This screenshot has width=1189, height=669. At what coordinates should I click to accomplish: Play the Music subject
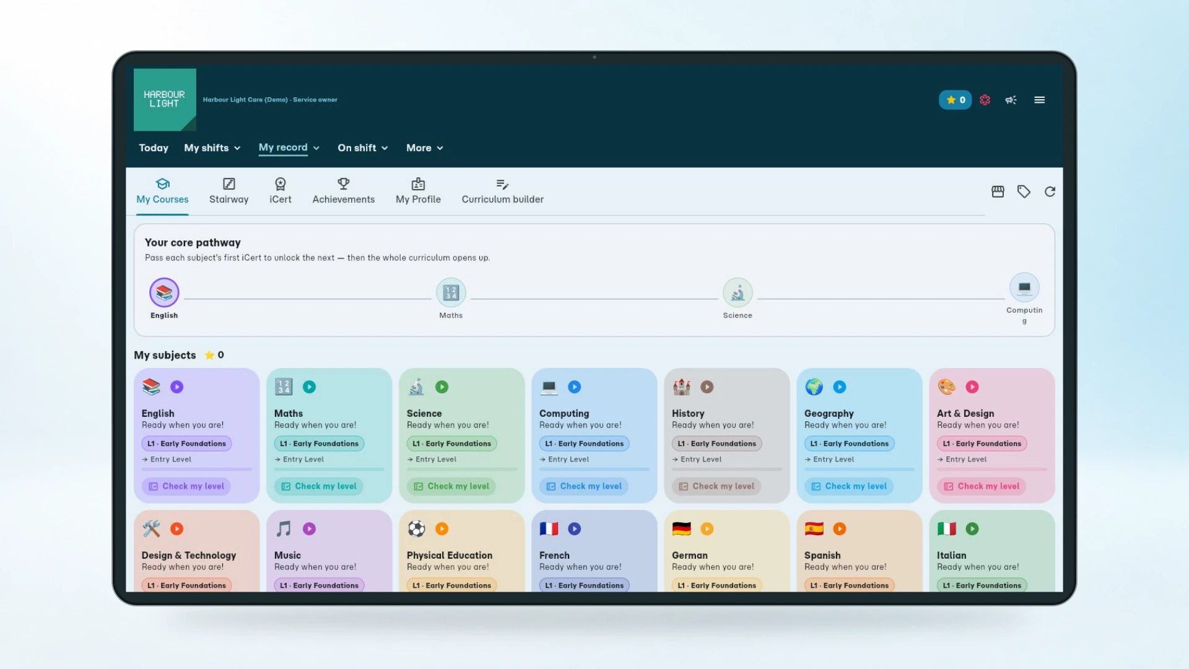click(310, 529)
